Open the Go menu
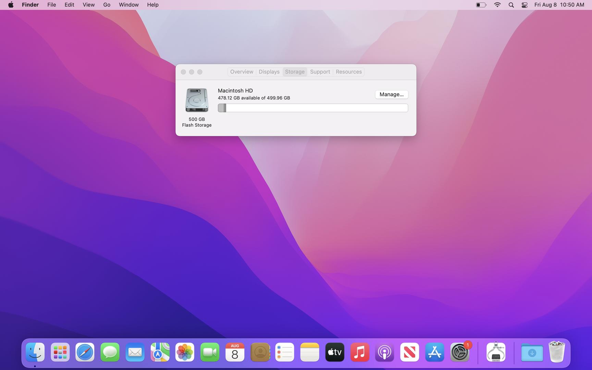This screenshot has width=592, height=370. [x=107, y=5]
